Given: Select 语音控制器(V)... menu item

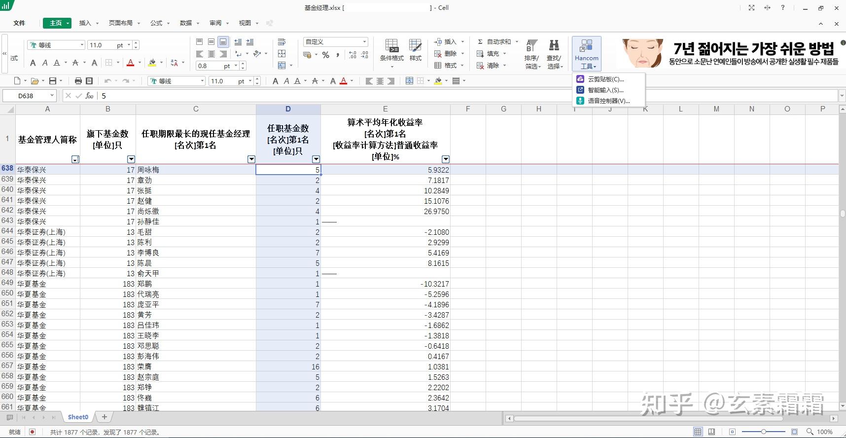Looking at the screenshot, I should pos(609,101).
